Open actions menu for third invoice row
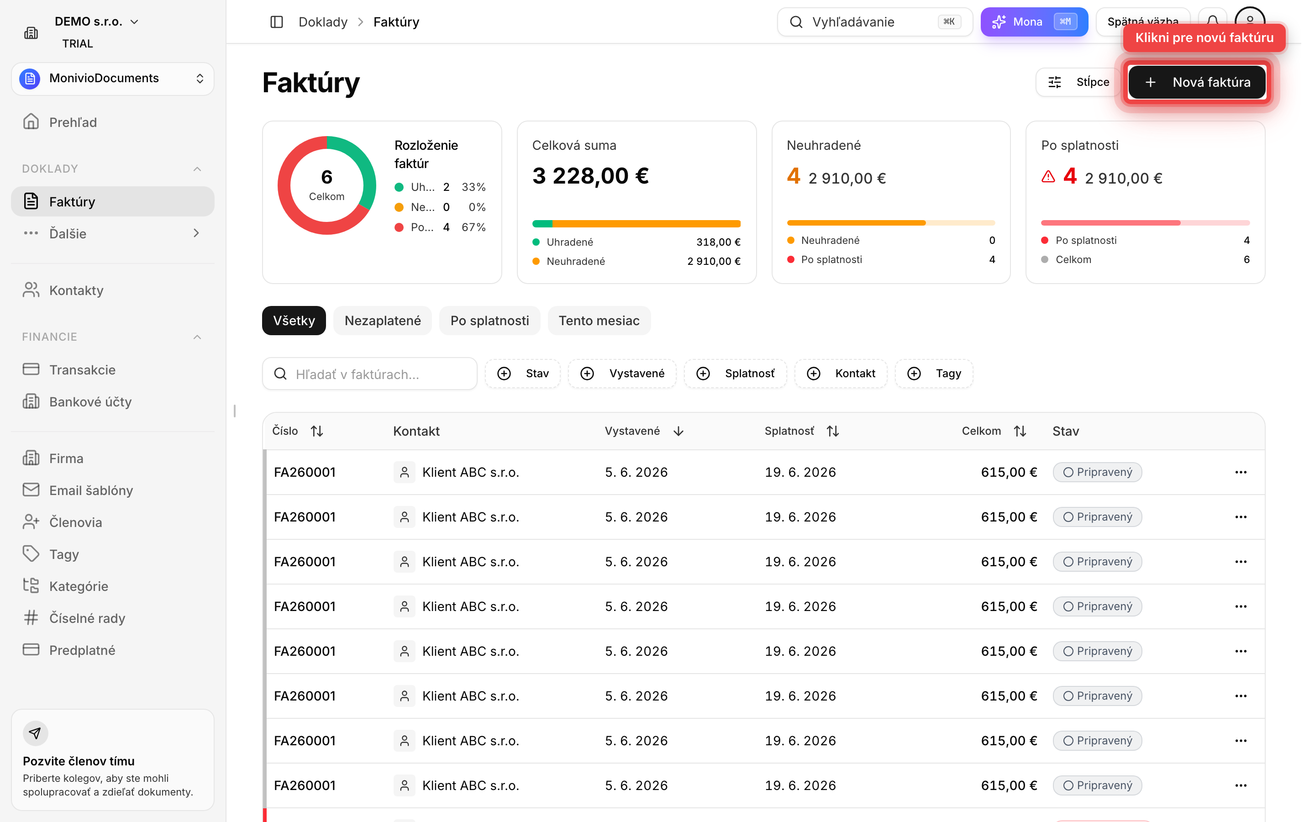 click(1241, 562)
